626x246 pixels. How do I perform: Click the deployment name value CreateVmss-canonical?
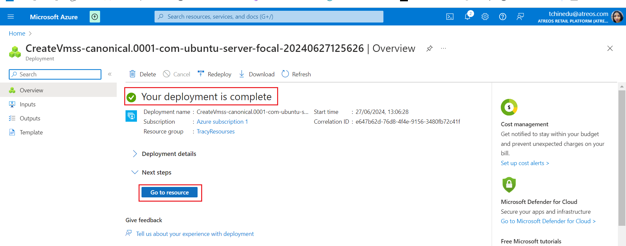coord(252,112)
